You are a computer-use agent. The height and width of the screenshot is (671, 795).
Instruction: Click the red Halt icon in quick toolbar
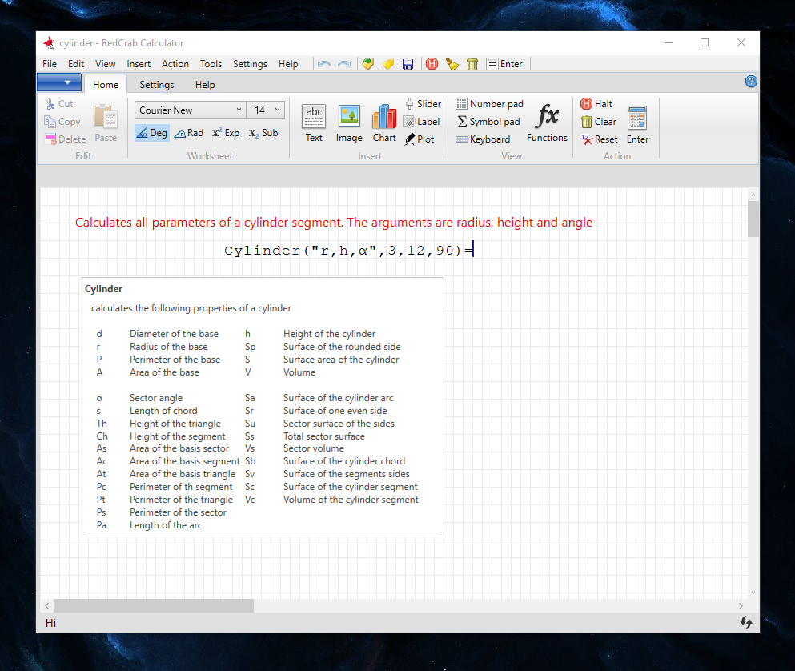coord(432,64)
